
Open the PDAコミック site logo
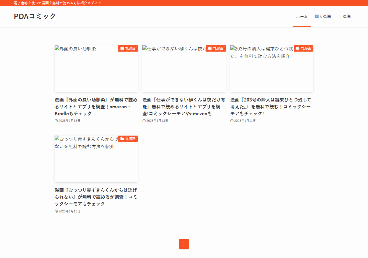pyautogui.click(x=35, y=16)
